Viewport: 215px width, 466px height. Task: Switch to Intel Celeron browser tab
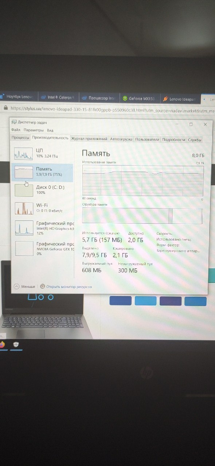pos(58,98)
